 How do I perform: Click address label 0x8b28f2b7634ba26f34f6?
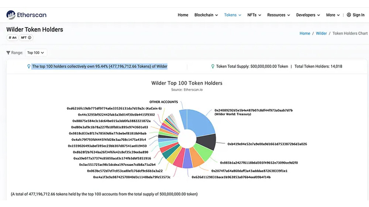(x=110, y=152)
